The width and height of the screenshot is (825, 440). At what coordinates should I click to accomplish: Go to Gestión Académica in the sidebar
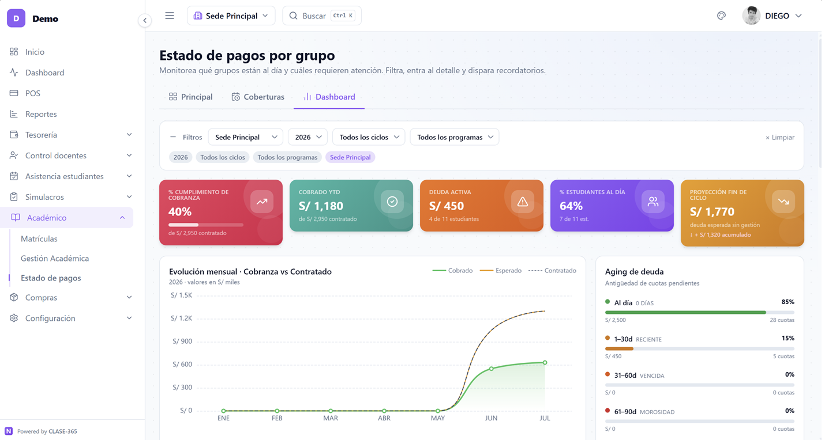[55, 258]
